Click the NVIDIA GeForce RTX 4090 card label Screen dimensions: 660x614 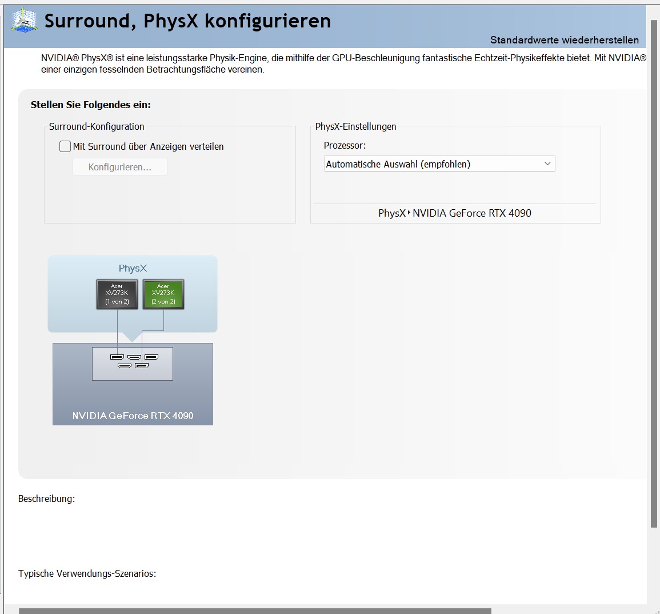coord(133,416)
